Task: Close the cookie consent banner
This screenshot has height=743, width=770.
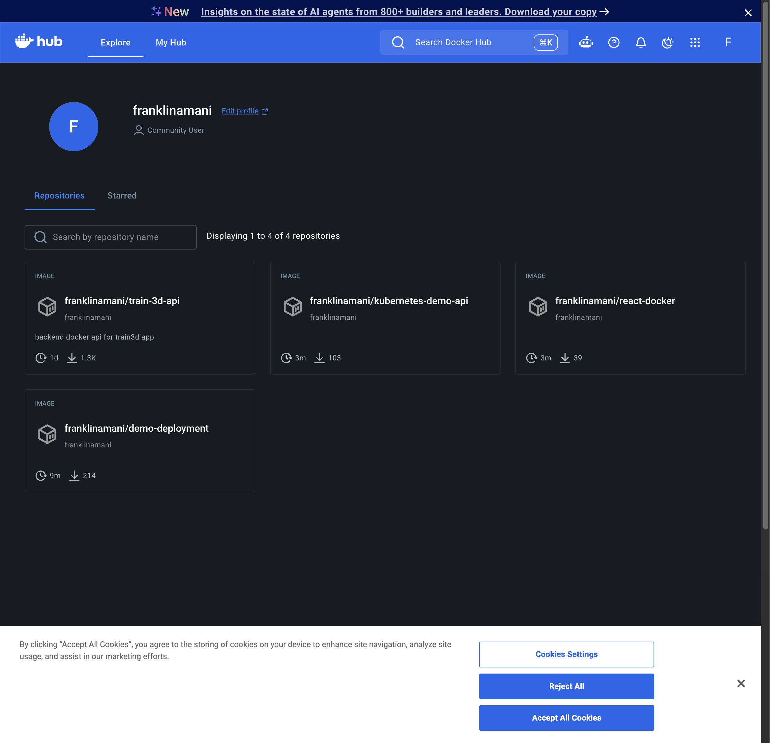Action: (x=741, y=683)
